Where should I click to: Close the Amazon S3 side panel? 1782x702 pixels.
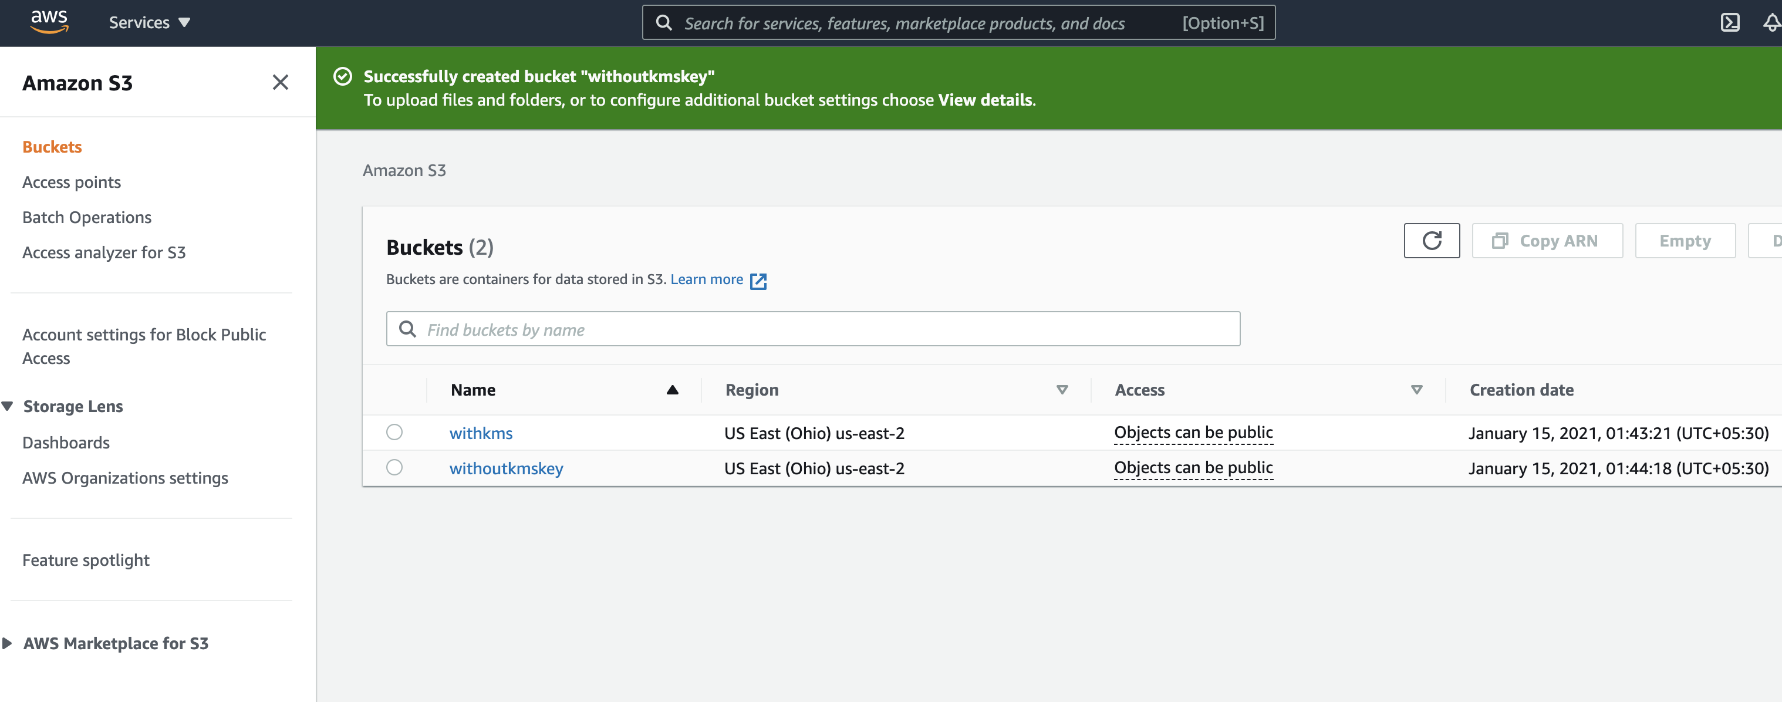point(280,82)
